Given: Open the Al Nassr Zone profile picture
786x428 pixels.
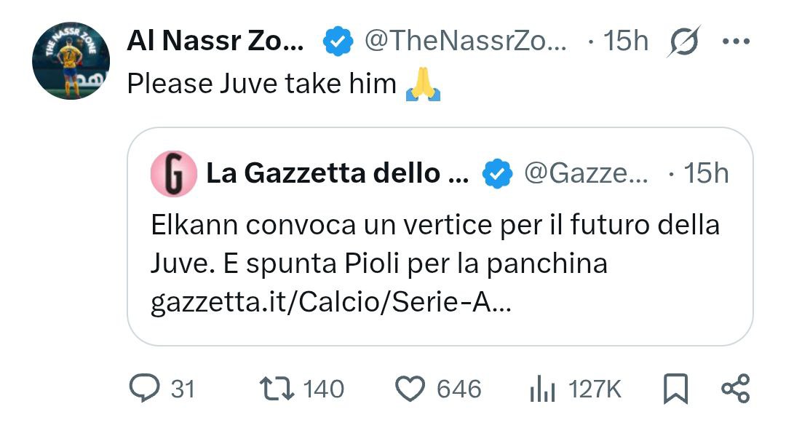Looking at the screenshot, I should click(x=71, y=60).
